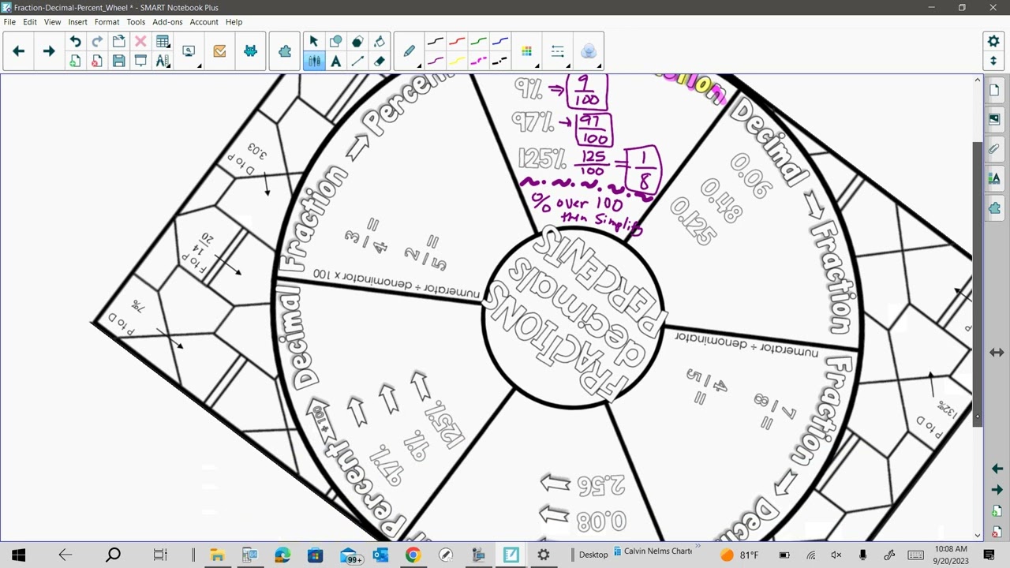Click the vertical scrollbar thumb

[978, 284]
